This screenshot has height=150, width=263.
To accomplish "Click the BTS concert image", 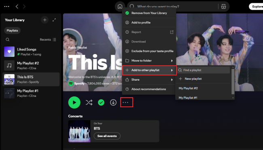I will coord(79,131).
